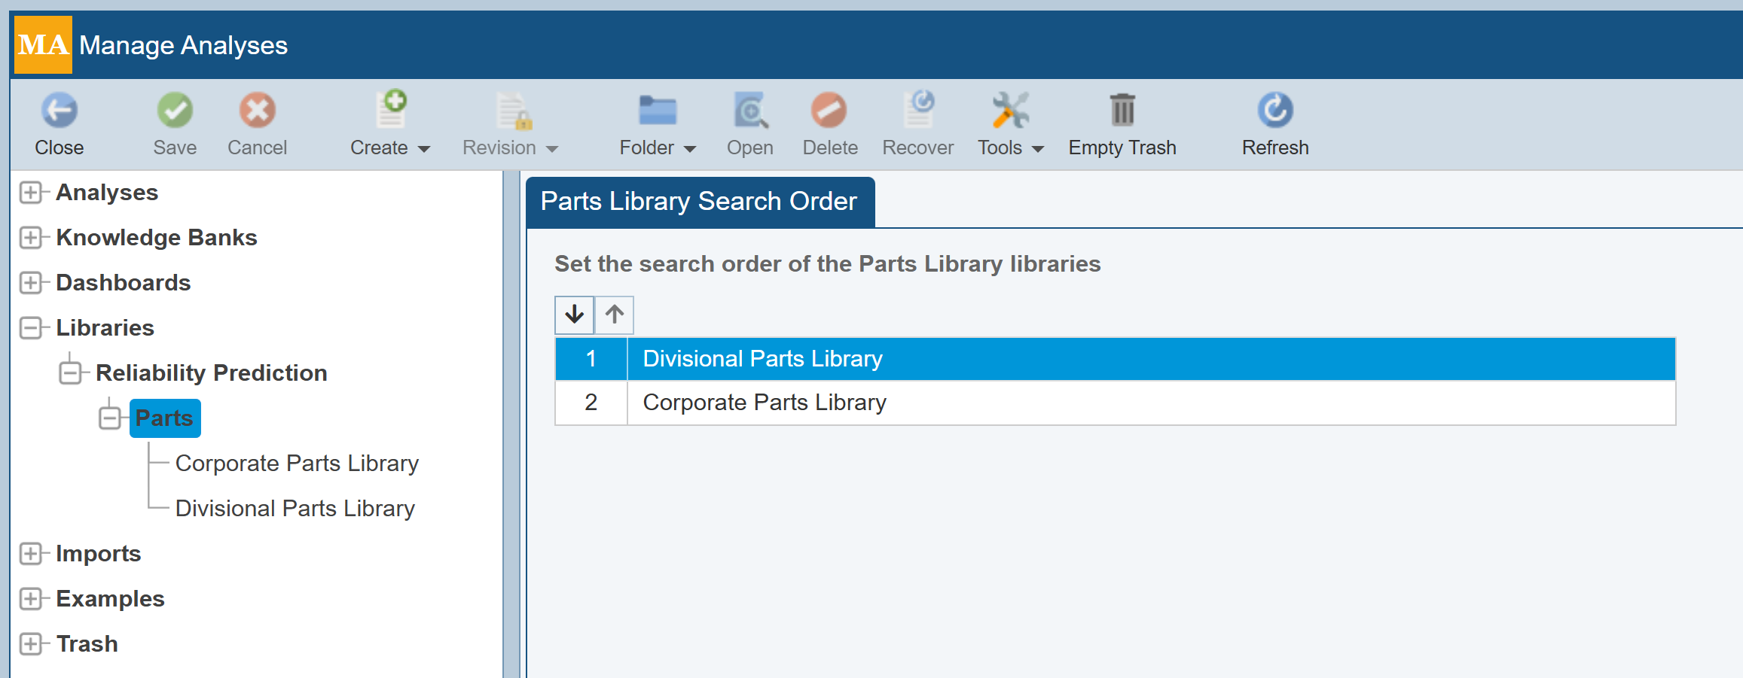This screenshot has width=1743, height=678.
Task: Open the Tools dropdown menu
Action: tap(1010, 147)
